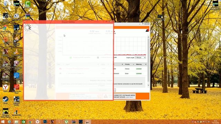Screen dimensions: 221x124
Task: Click the Dispatch scrollbar up arrow
Action: tap(148, 37)
